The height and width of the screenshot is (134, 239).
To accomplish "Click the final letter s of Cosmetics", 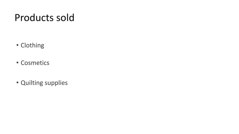I will click(x=48, y=63).
